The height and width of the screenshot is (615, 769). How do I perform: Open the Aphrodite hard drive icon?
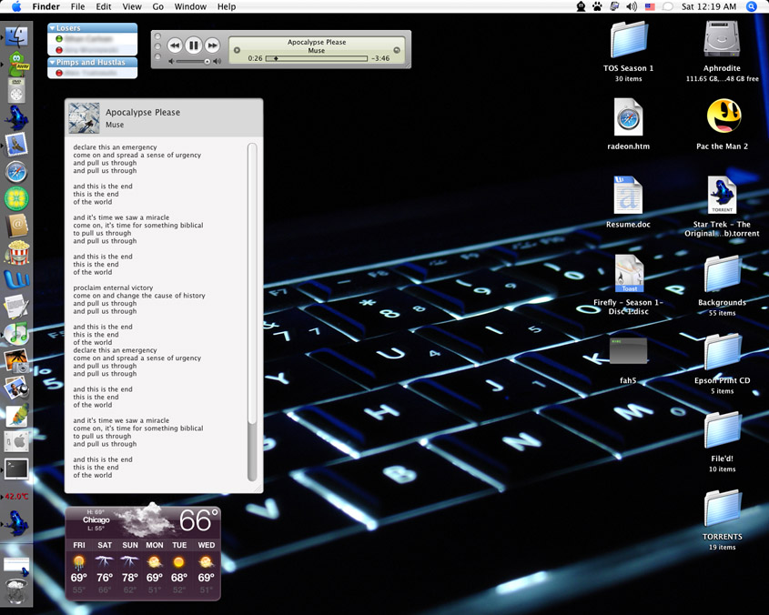click(722, 40)
